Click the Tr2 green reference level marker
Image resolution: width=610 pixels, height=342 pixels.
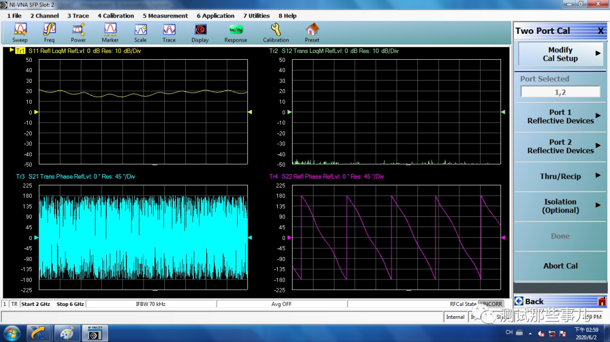click(x=289, y=112)
